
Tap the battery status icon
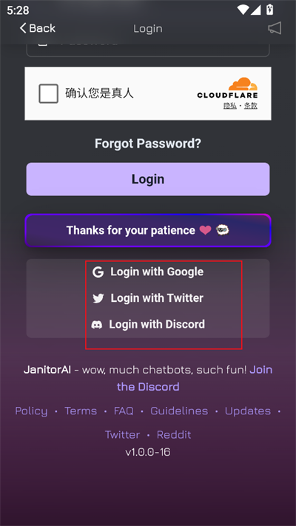click(269, 10)
